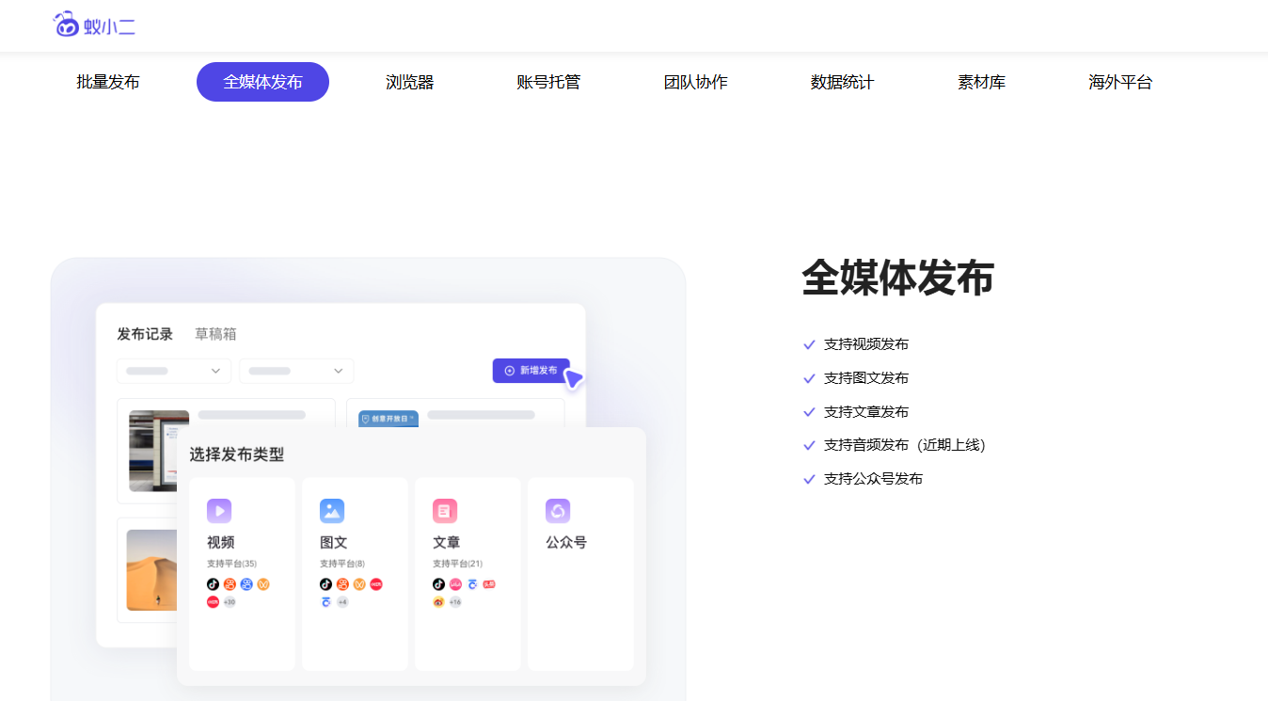
Task: Click the checkmark beside 支持图文发布
Action: click(809, 378)
